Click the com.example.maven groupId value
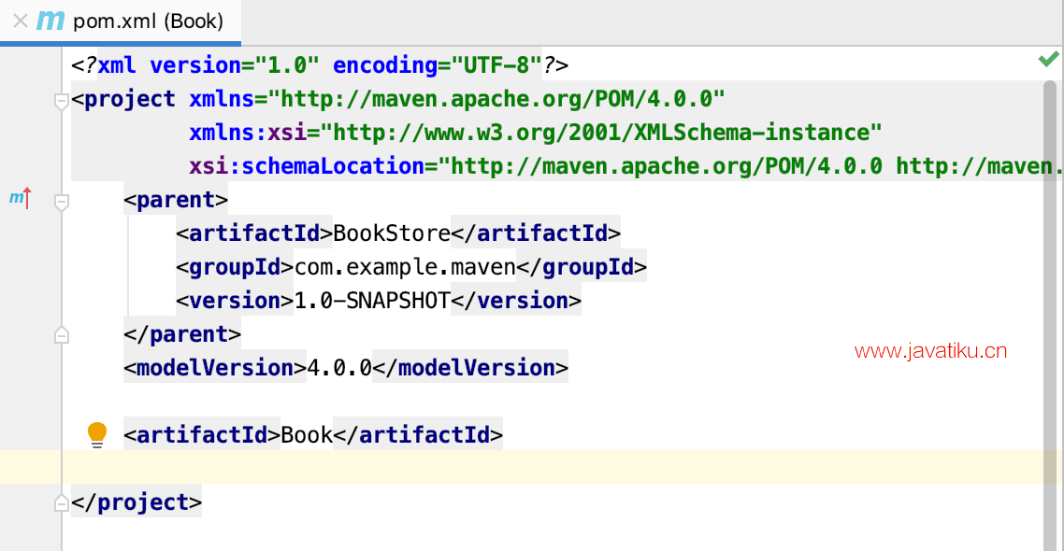This screenshot has width=1064, height=551. point(405,267)
